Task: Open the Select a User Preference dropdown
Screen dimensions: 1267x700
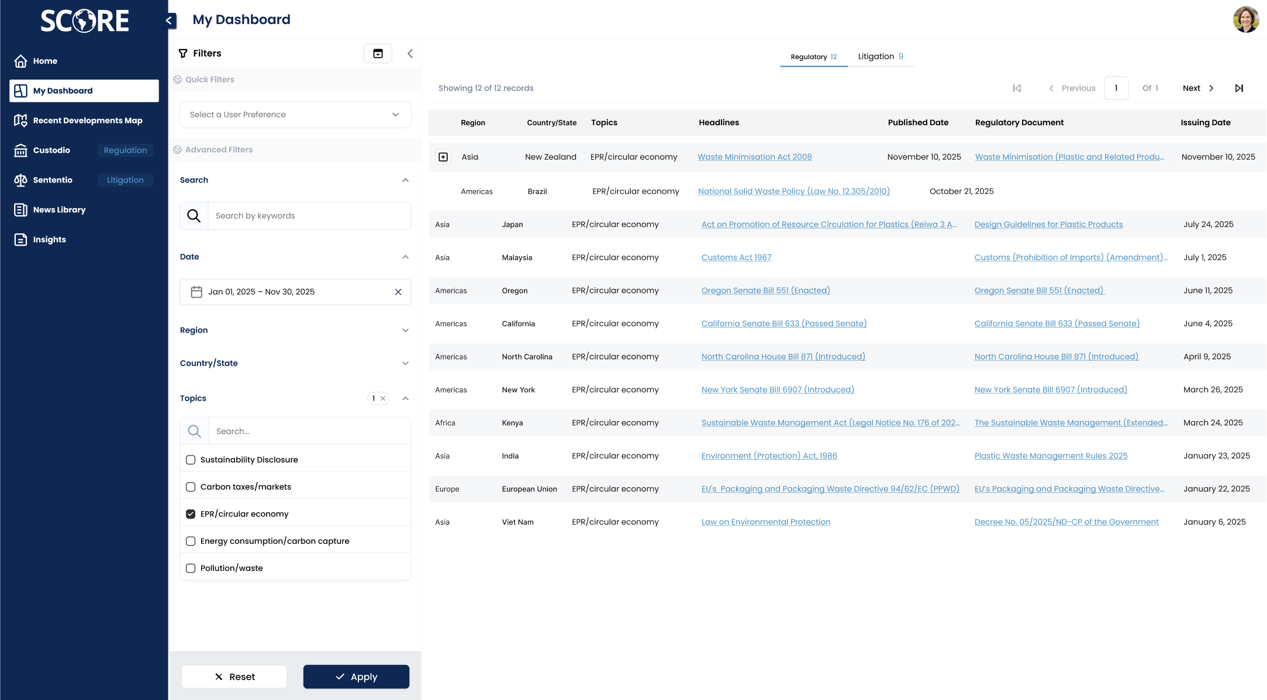Action: (x=295, y=115)
